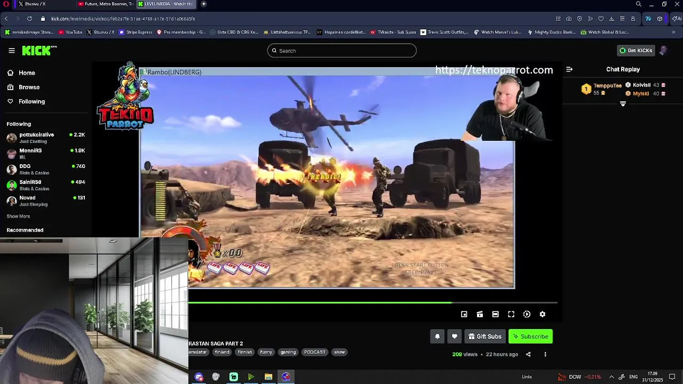Open playback speed control
Viewport: 683px width, 384px height.
click(527, 315)
